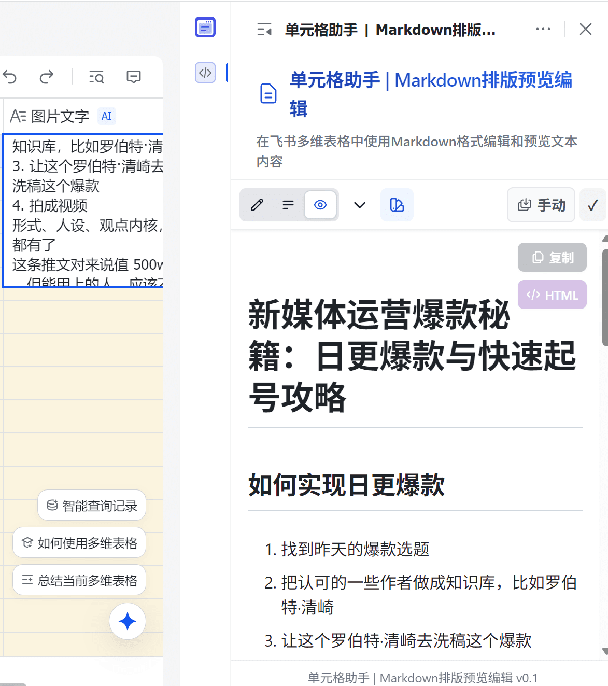Open the find and search records icon
The image size is (608, 686).
click(96, 77)
